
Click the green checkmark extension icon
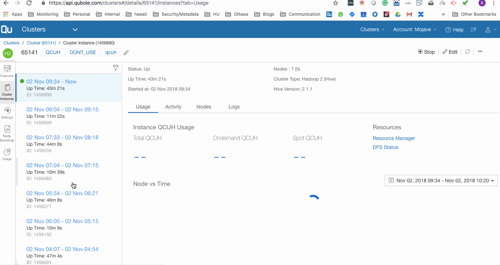(x=465, y=3)
